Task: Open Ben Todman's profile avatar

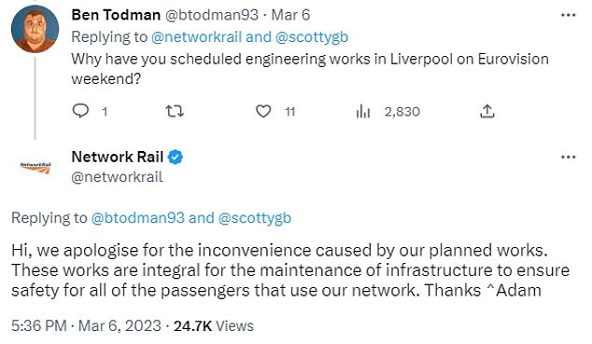Action: [35, 29]
